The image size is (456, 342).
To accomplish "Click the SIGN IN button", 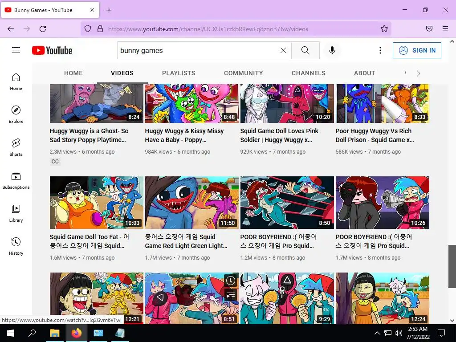I will point(417,50).
